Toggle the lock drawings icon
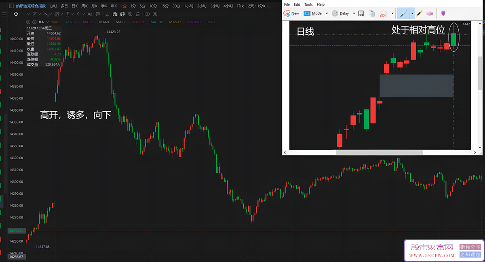The image size is (485, 262). [x=122, y=14]
